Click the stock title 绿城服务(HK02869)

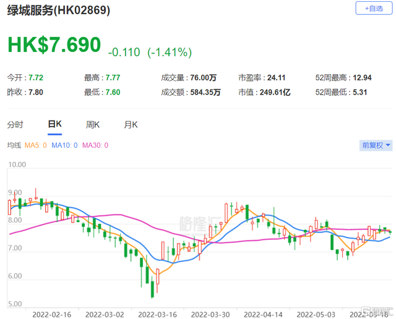tap(59, 11)
